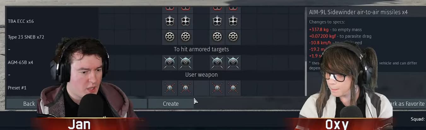
Task: Click the Create button
Action: [171, 104]
